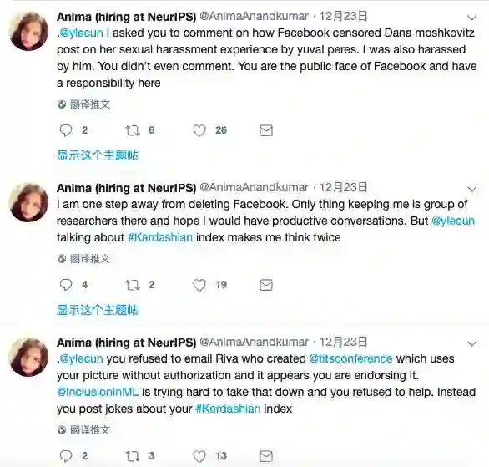The image size is (489, 467).
Task: Share second tweet using envelope icon
Action: (x=266, y=285)
